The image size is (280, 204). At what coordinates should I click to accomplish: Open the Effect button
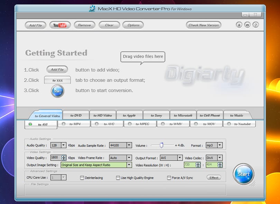pyautogui.click(x=214, y=178)
